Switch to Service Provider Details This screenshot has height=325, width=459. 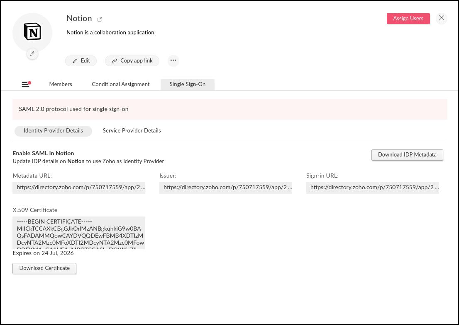132,131
